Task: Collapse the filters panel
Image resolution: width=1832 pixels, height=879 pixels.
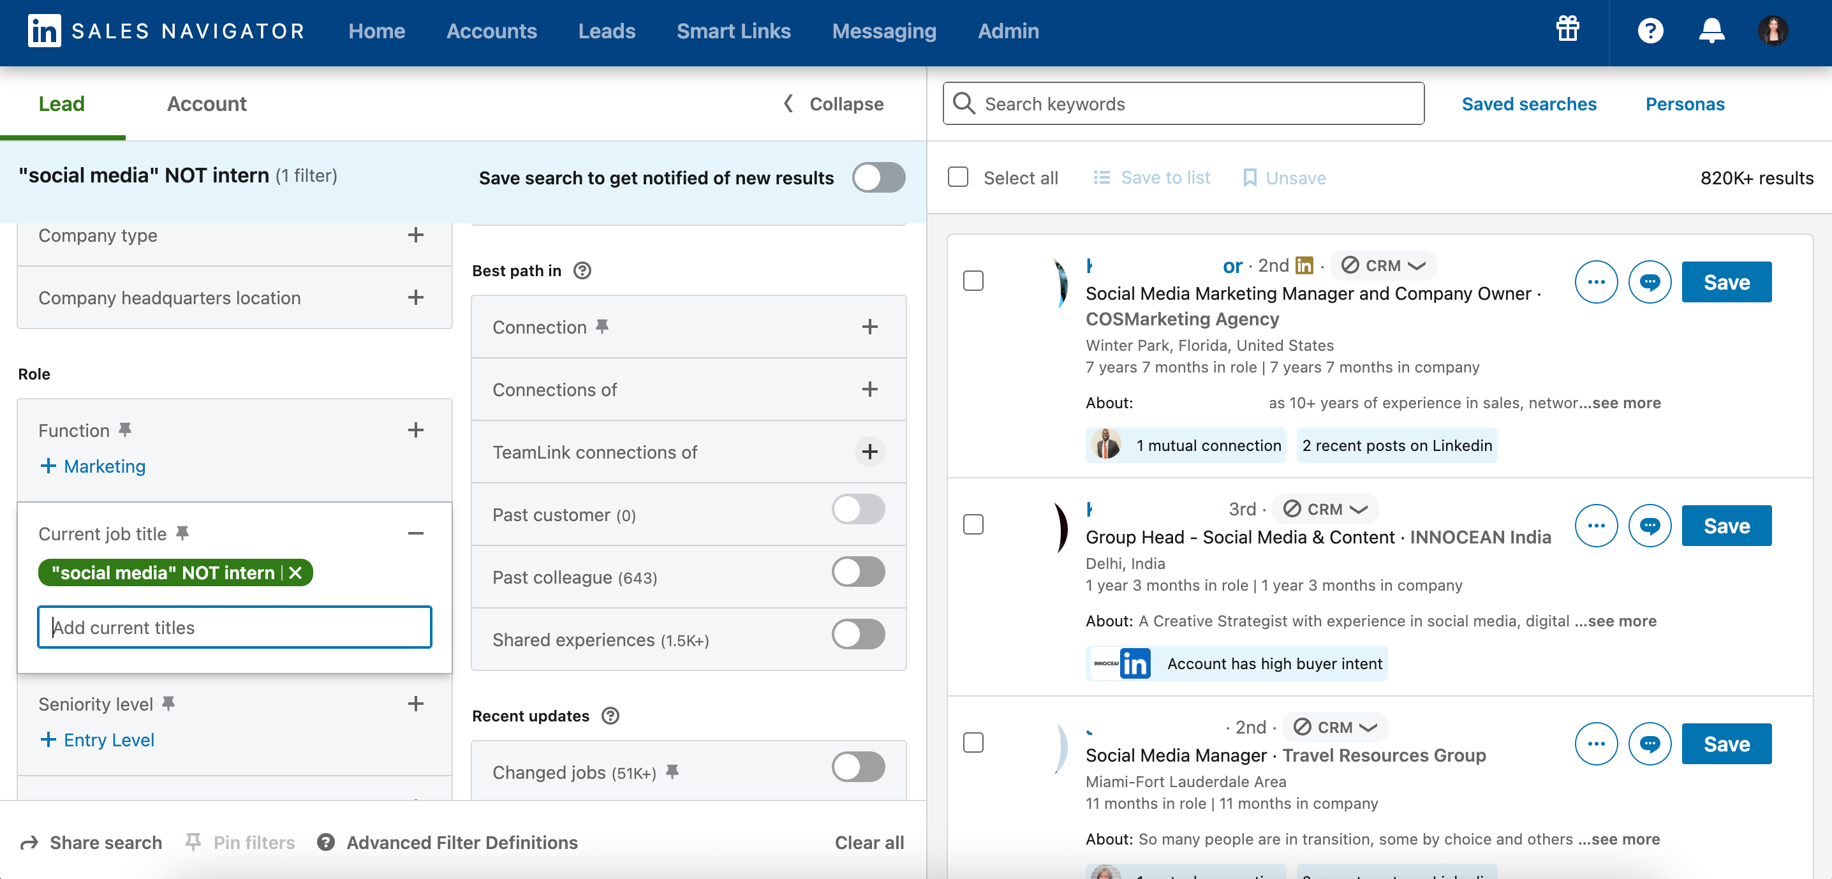Action: 832,104
